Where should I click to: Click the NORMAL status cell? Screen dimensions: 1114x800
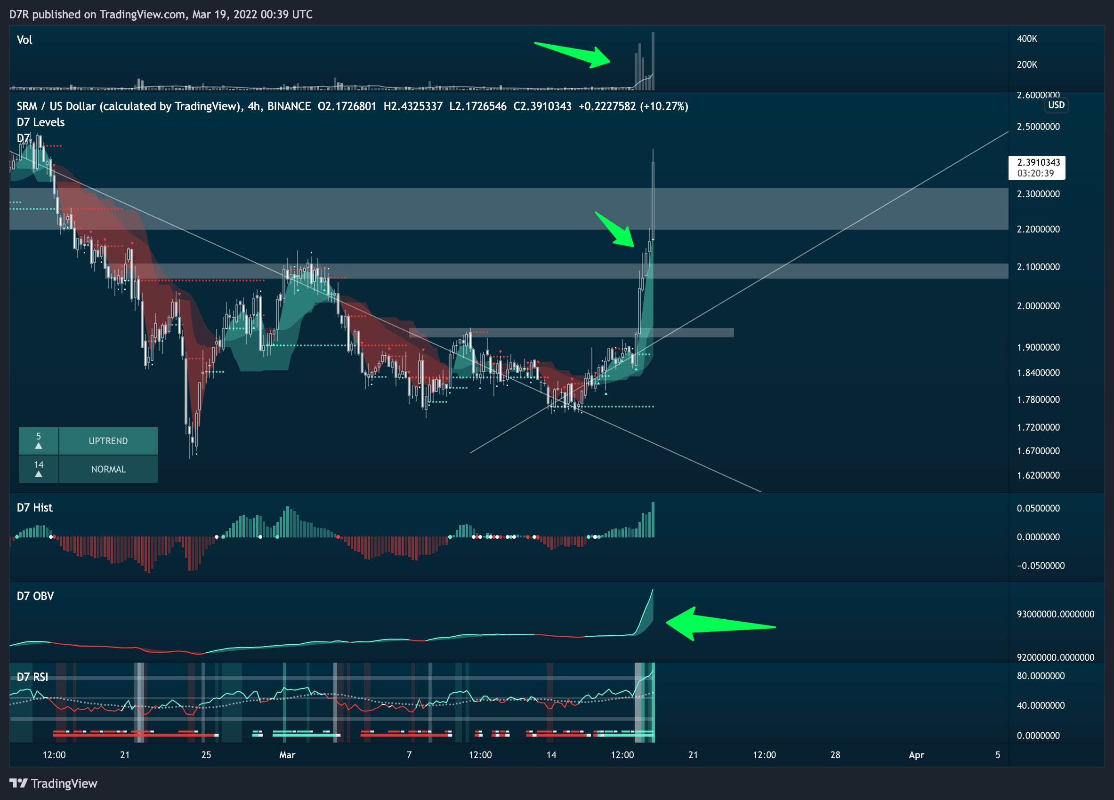[108, 469]
